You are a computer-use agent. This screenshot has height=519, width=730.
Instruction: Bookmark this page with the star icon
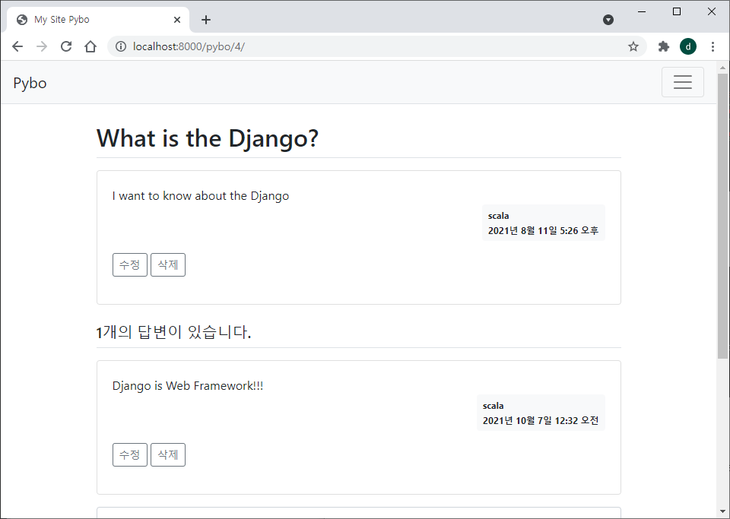tap(633, 46)
